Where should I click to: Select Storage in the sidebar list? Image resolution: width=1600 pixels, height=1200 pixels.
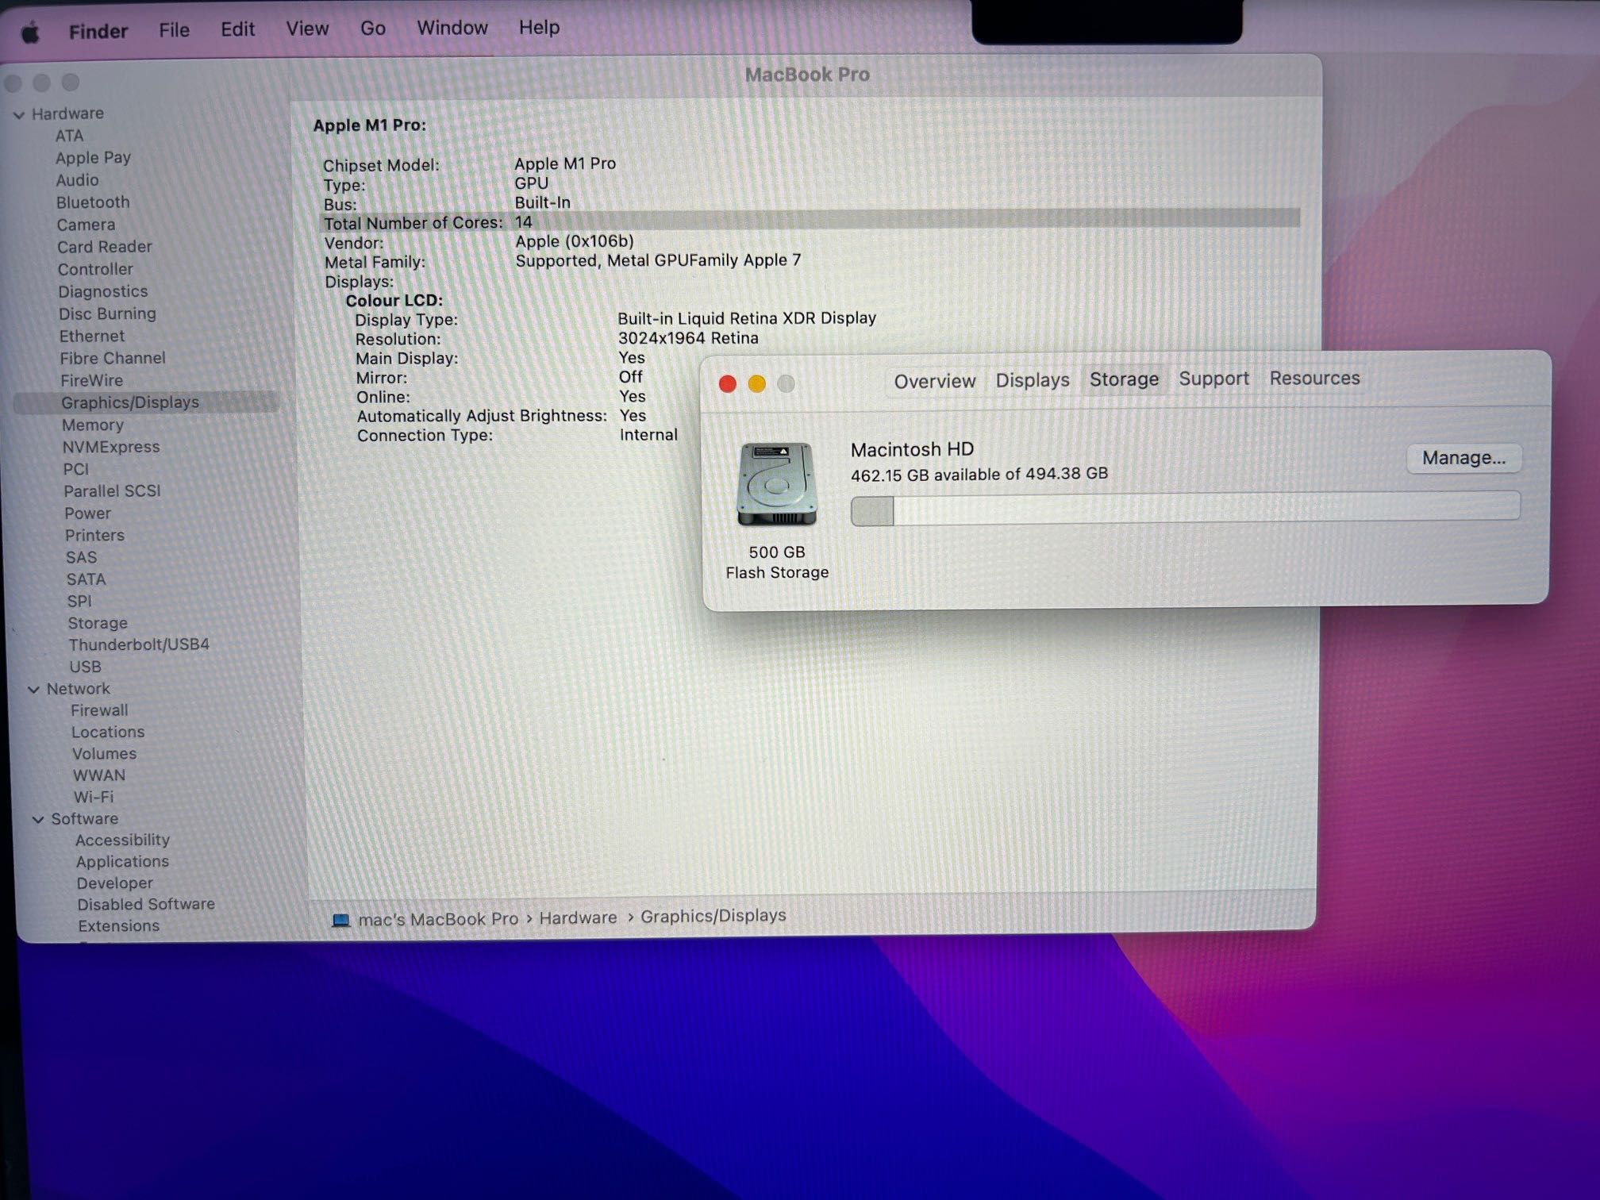[x=98, y=623]
